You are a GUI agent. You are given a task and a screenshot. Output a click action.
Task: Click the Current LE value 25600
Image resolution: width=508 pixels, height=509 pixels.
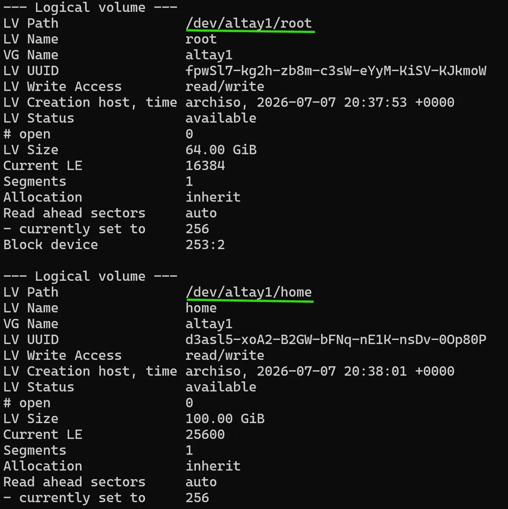click(x=205, y=434)
